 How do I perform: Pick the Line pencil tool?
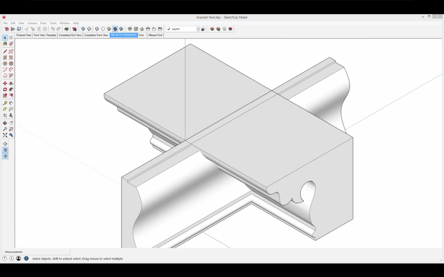click(5, 52)
